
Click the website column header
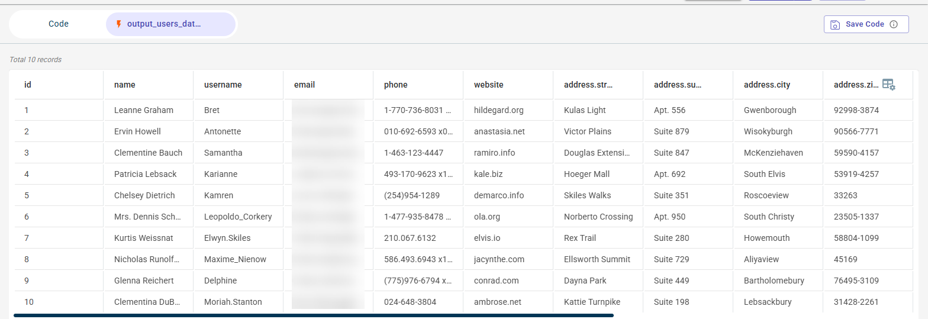pyautogui.click(x=488, y=85)
